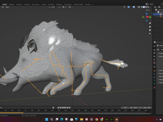Toggle proportional editing in the viewport header
Image resolution: width=163 pixels, height=122 pixels.
click(70, 7)
